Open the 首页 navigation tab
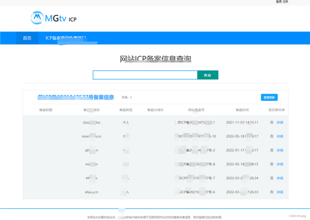The width and height of the screenshot is (310, 220). tap(27, 38)
